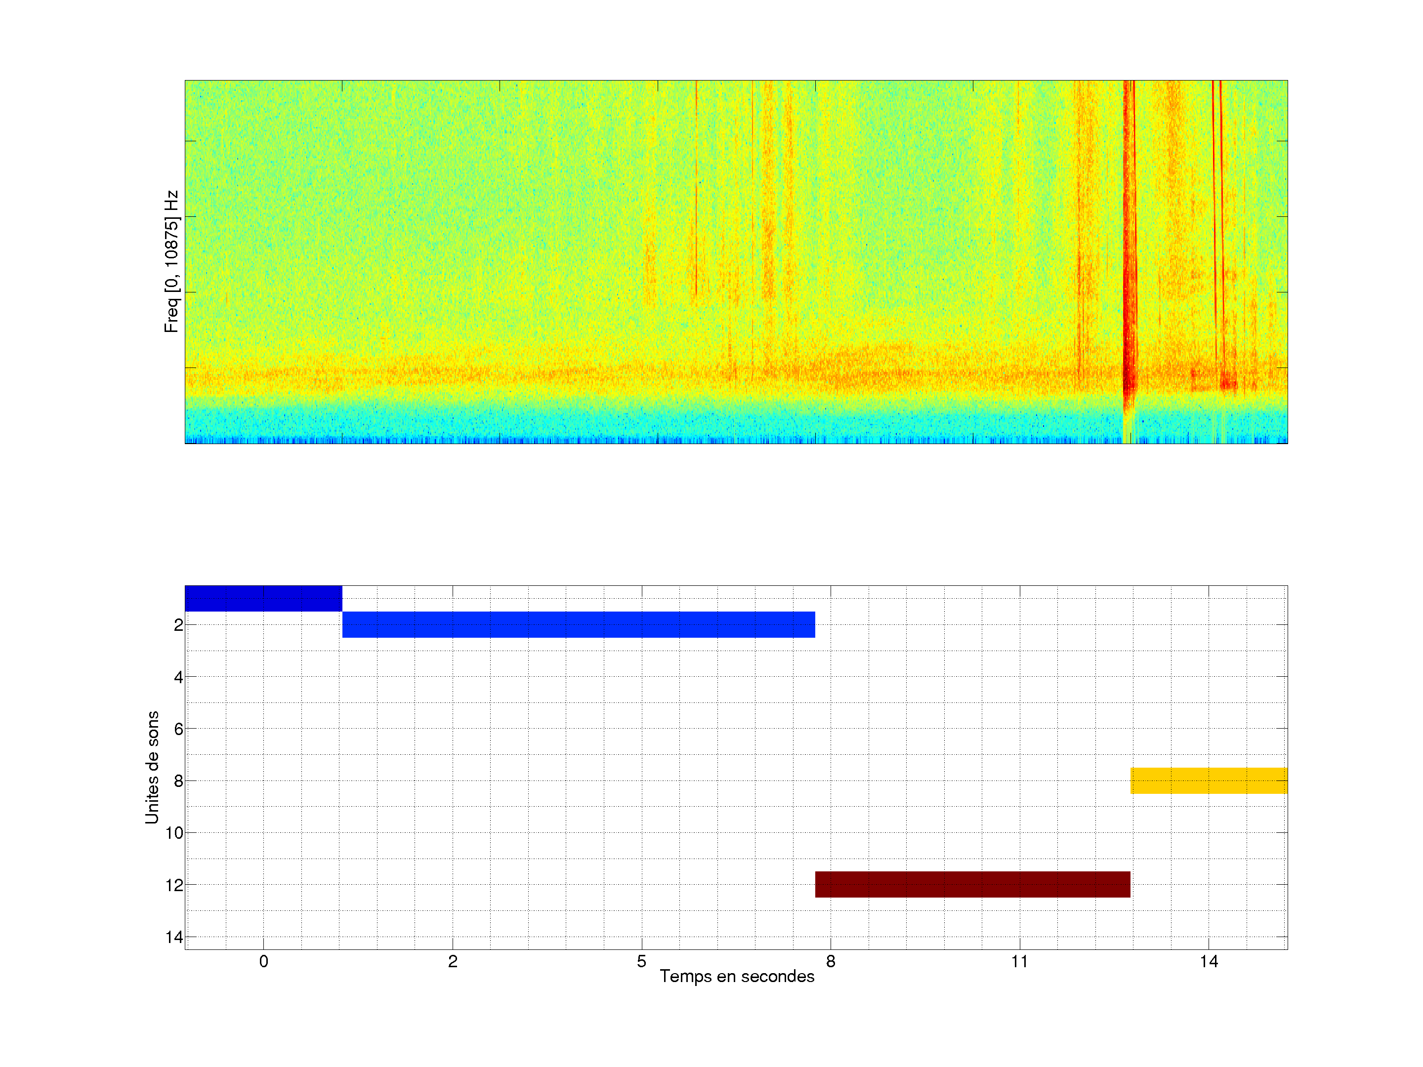Click the y-axis tick label 6
1423x1067 pixels.
[178, 729]
